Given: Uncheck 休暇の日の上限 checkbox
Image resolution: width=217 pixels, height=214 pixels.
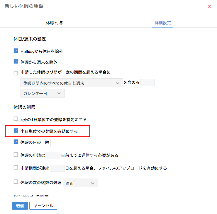Looking at the screenshot, I should tap(16, 142).
